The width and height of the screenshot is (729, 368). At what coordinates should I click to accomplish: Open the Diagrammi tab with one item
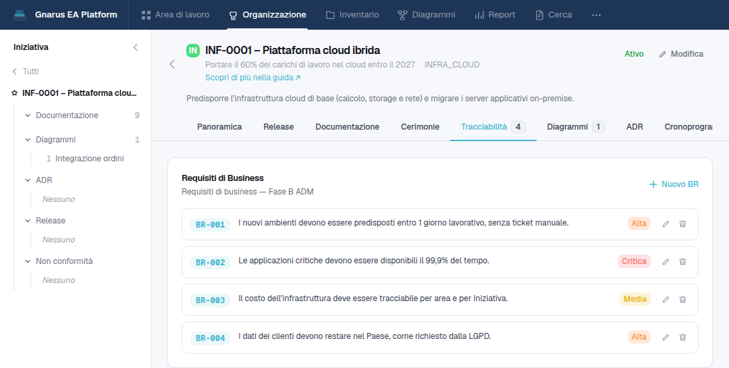[x=576, y=126]
